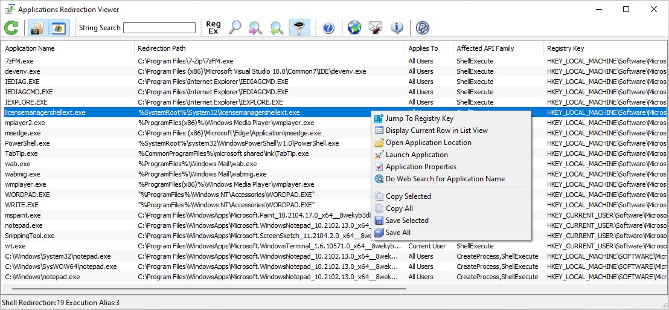
Task: Focus the String Search input field
Action: (159, 28)
